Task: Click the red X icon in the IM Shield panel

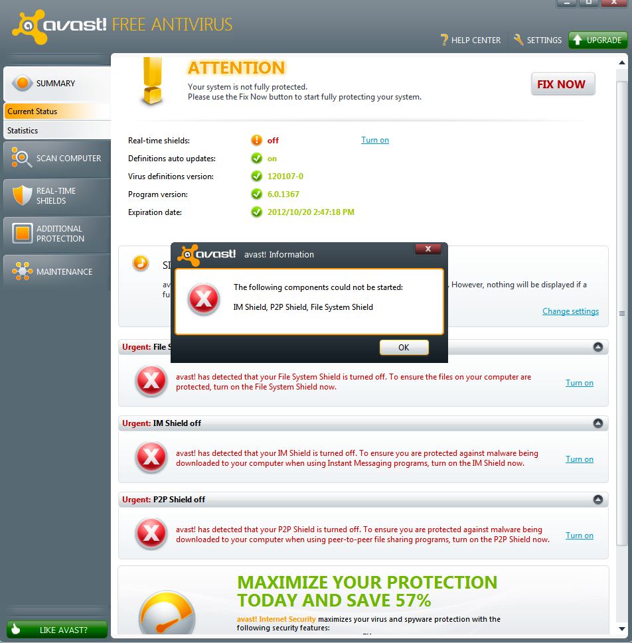Action: pyautogui.click(x=151, y=457)
